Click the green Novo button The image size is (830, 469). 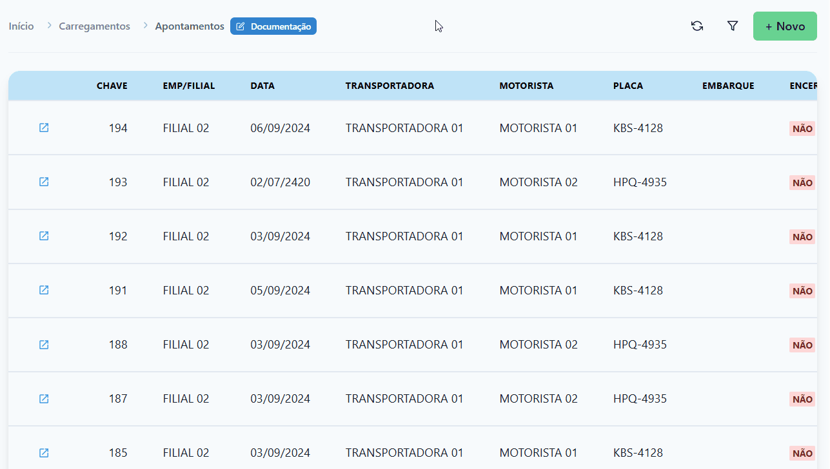point(785,26)
